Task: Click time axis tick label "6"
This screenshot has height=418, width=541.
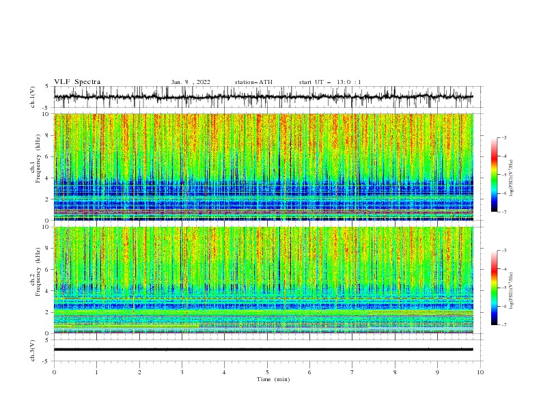Action: click(x=309, y=372)
